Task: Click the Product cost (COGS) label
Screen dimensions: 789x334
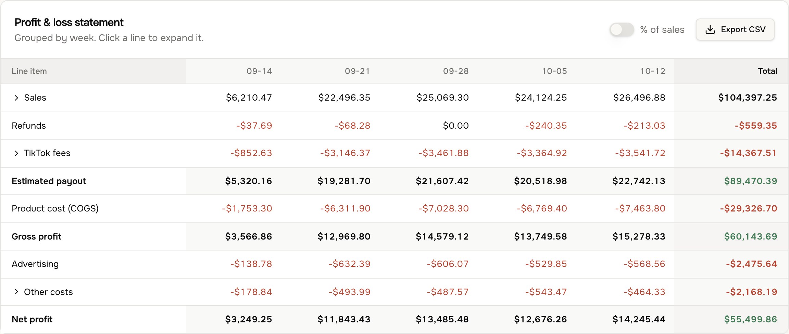Action: coord(55,208)
